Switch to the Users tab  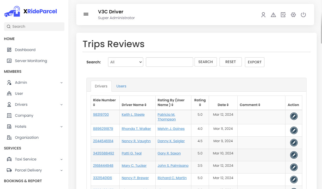[x=121, y=86]
